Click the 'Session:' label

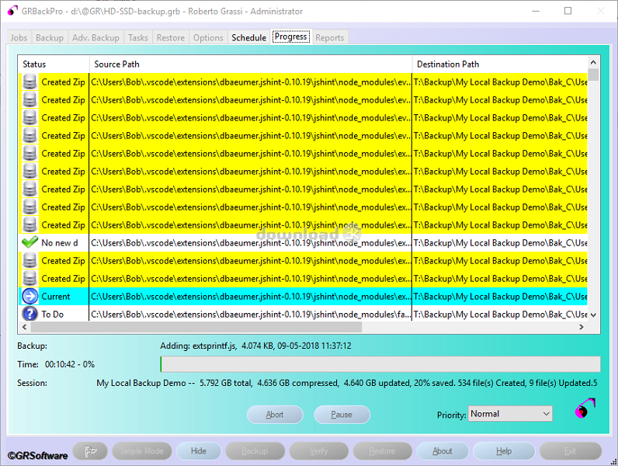click(x=32, y=383)
